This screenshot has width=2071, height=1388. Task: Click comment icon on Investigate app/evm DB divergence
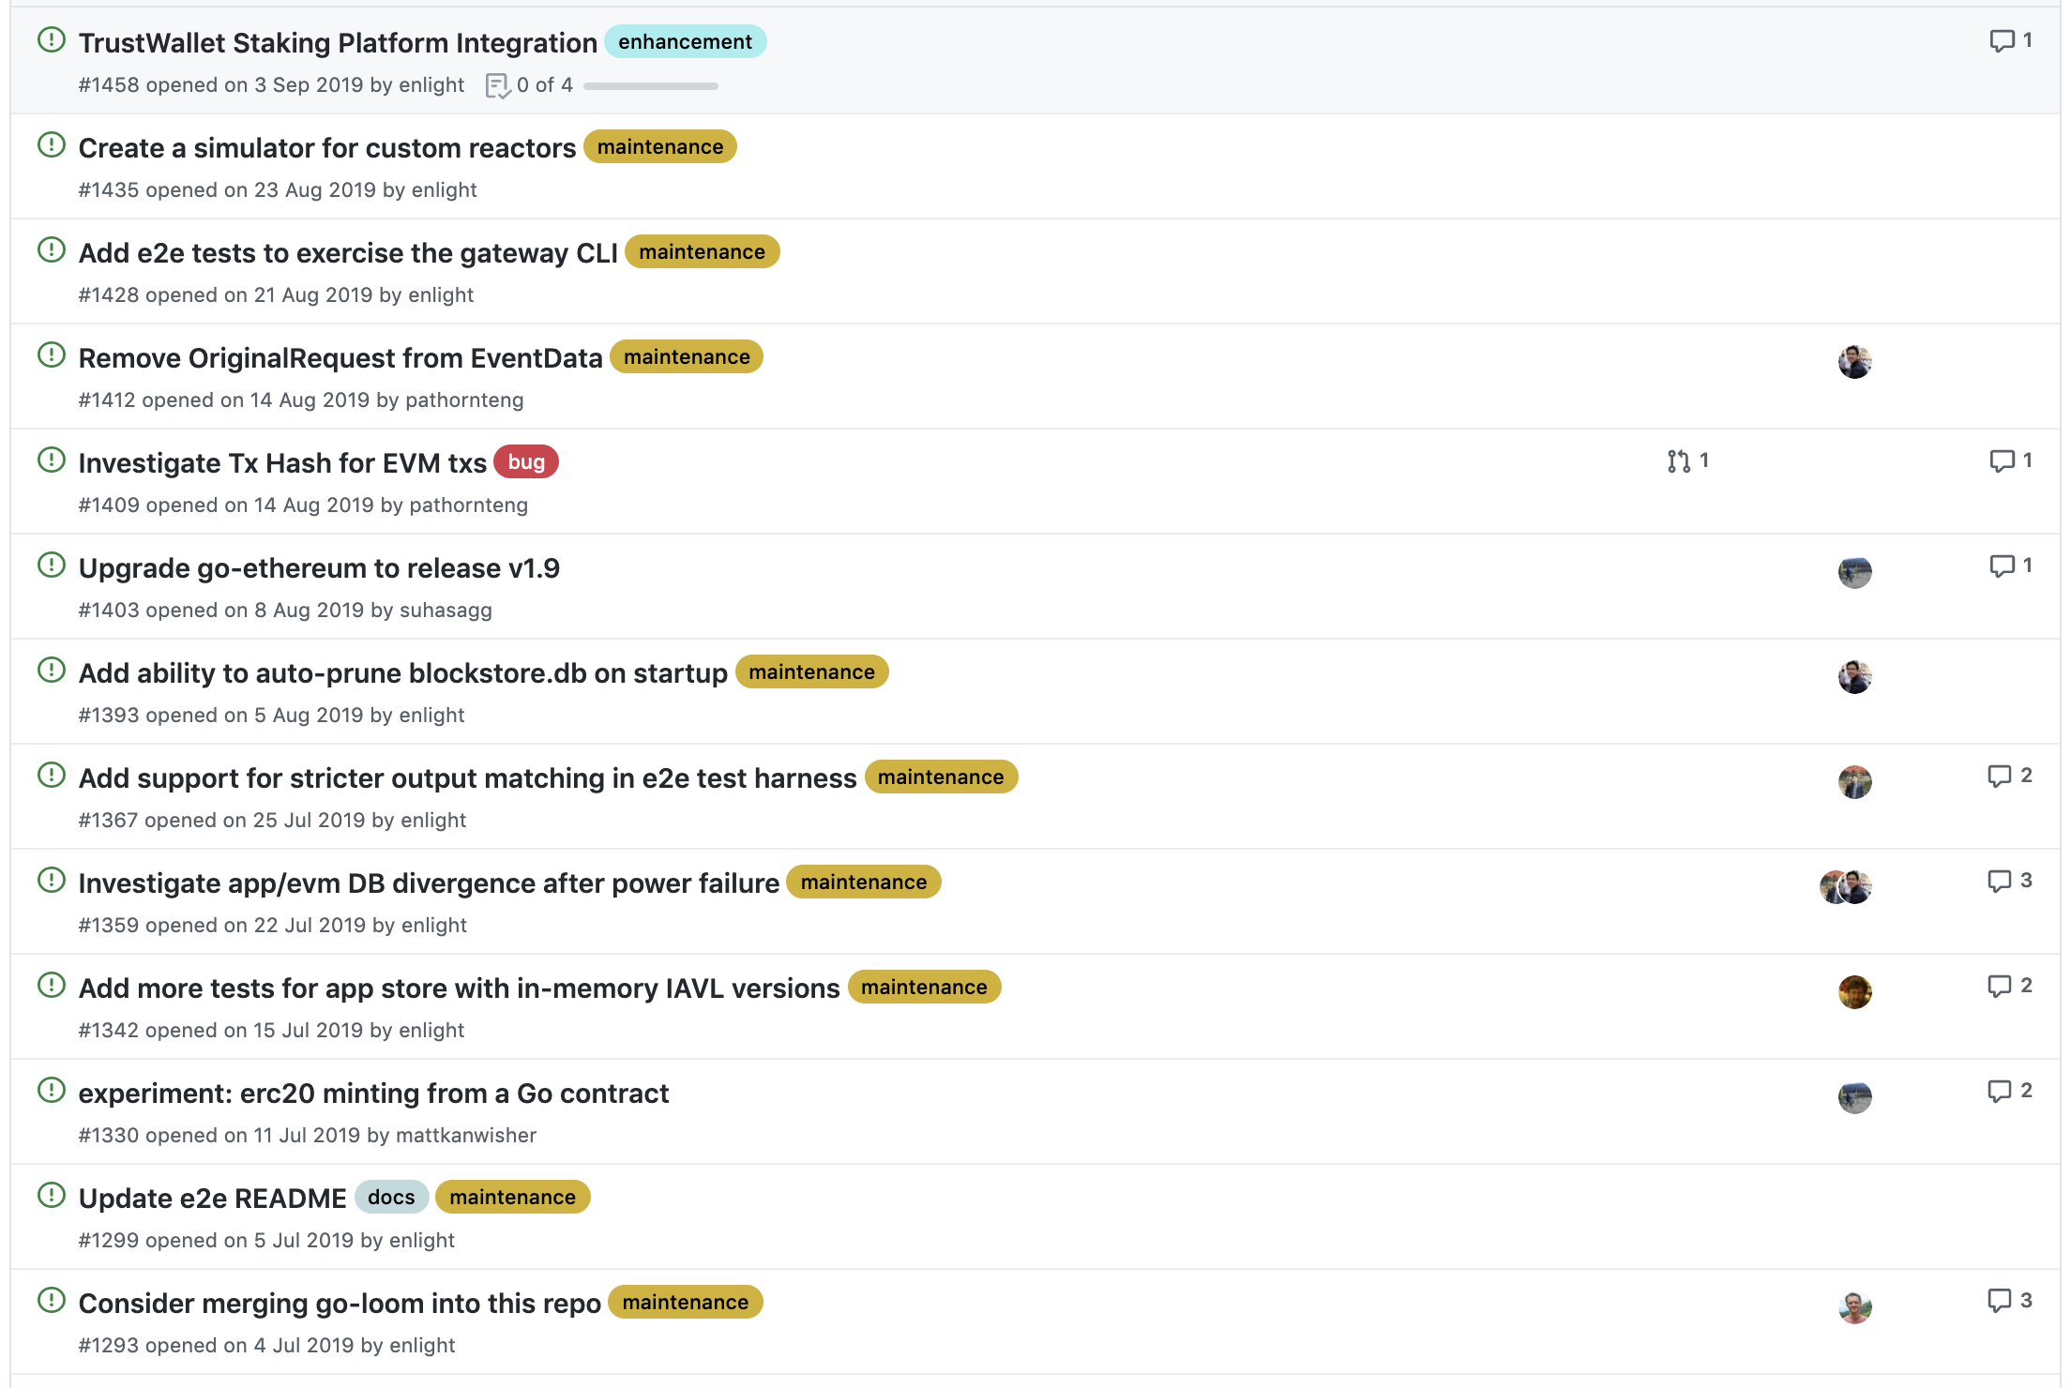click(x=1999, y=881)
